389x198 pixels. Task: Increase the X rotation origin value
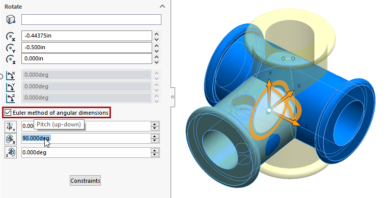click(x=156, y=34)
